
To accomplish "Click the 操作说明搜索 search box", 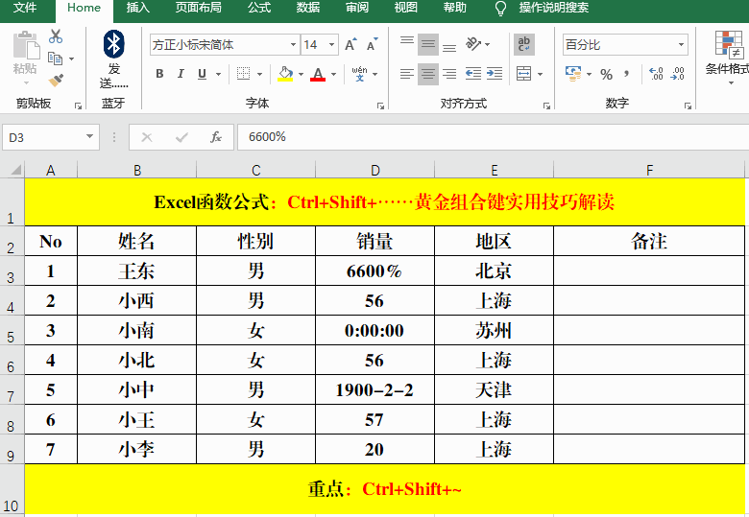I will pos(553,8).
